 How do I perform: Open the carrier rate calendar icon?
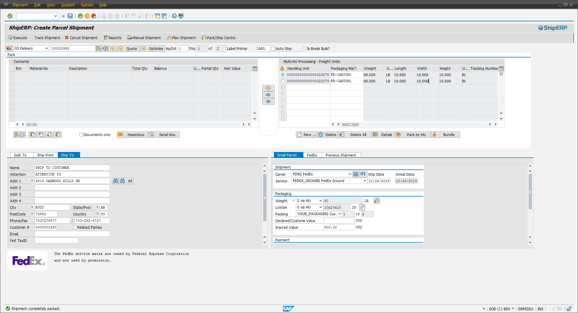[356, 174]
